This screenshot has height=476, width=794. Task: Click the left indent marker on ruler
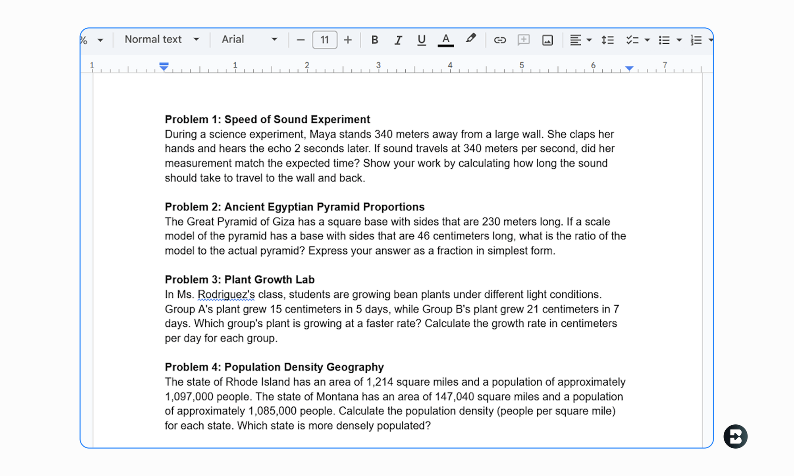164,67
